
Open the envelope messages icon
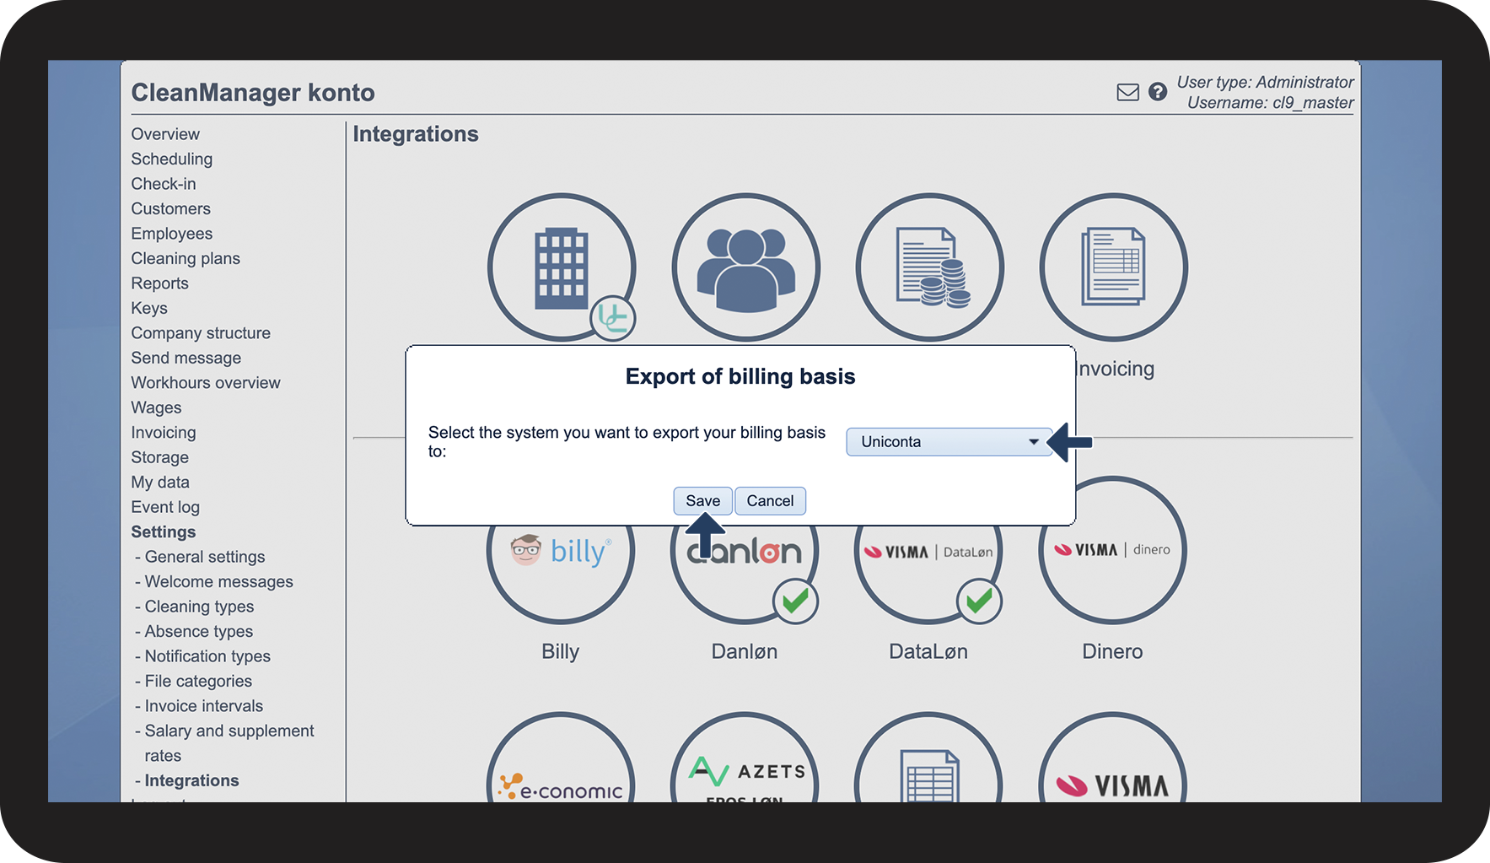[1127, 92]
